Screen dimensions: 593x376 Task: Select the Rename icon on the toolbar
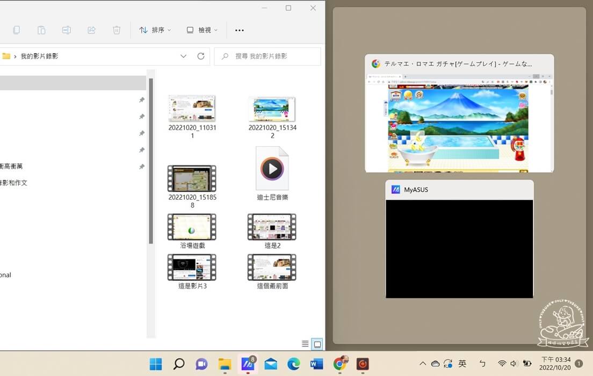pos(67,30)
